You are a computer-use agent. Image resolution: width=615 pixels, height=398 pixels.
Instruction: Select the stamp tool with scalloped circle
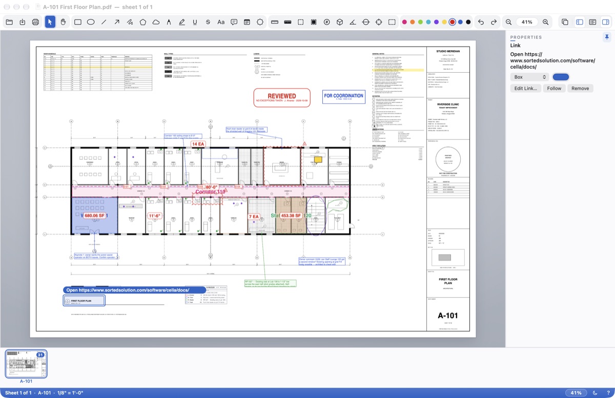(x=260, y=22)
